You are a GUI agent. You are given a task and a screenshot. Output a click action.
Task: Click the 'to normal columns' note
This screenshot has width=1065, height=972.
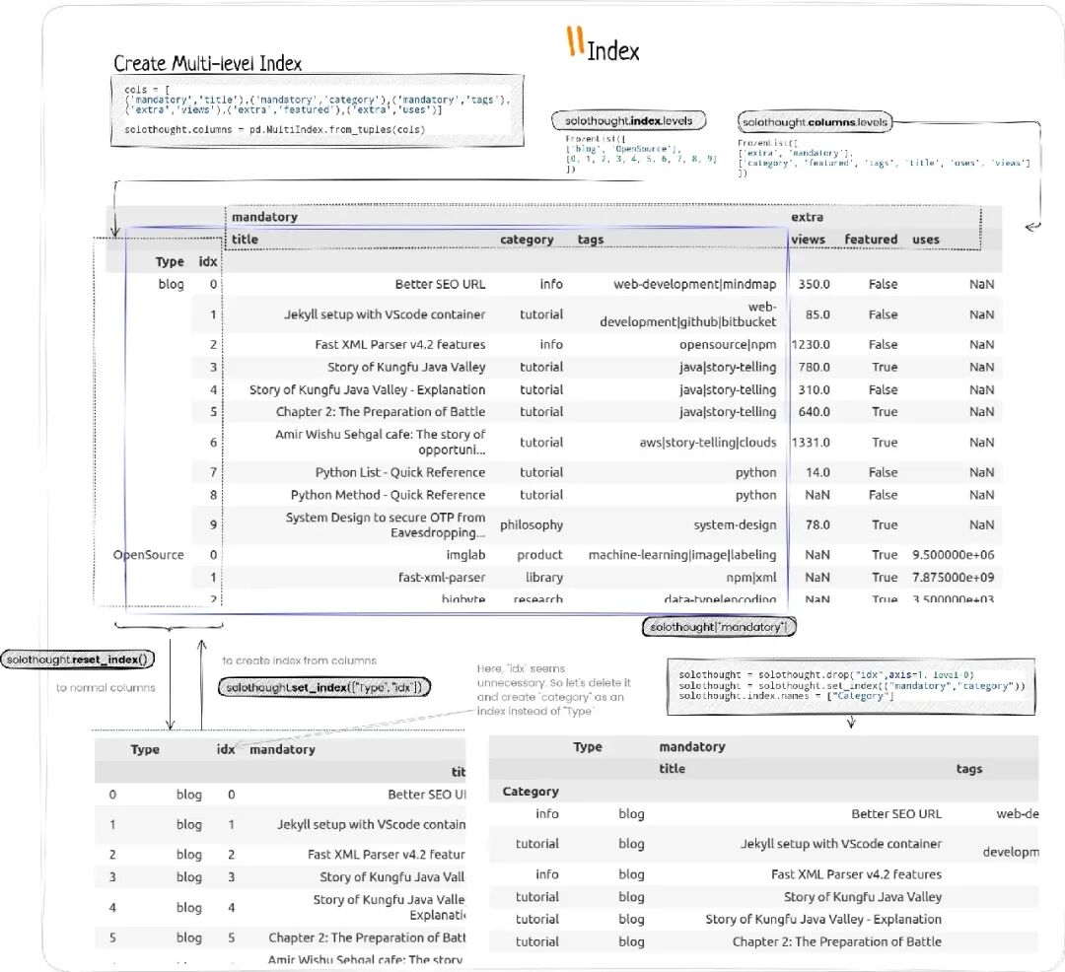106,687
